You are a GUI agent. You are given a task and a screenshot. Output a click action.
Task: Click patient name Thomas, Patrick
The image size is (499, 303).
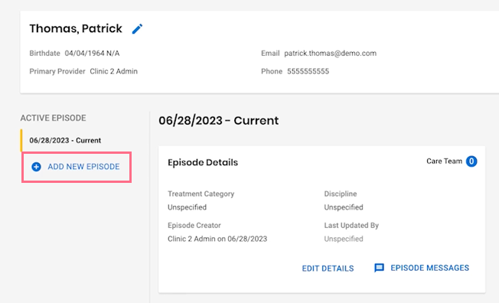[76, 28]
